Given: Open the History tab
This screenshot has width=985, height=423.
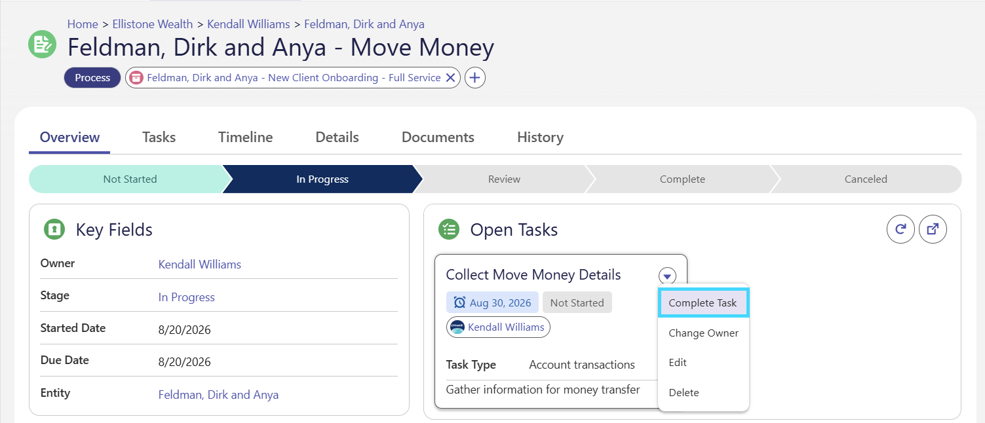Looking at the screenshot, I should (540, 138).
